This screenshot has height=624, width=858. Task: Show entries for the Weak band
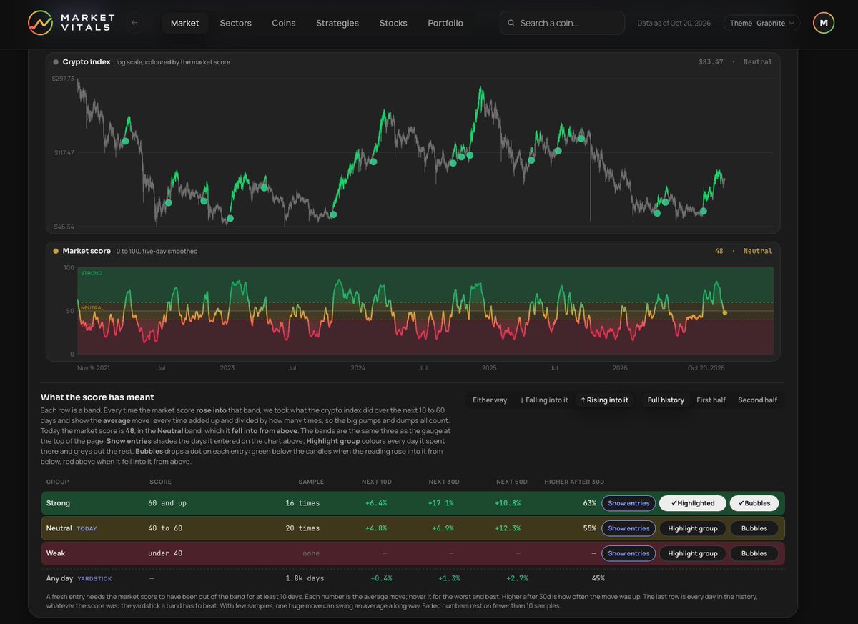point(628,553)
